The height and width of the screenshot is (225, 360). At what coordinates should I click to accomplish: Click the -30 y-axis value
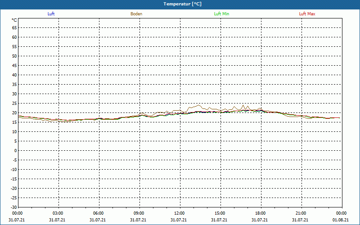click(14, 207)
